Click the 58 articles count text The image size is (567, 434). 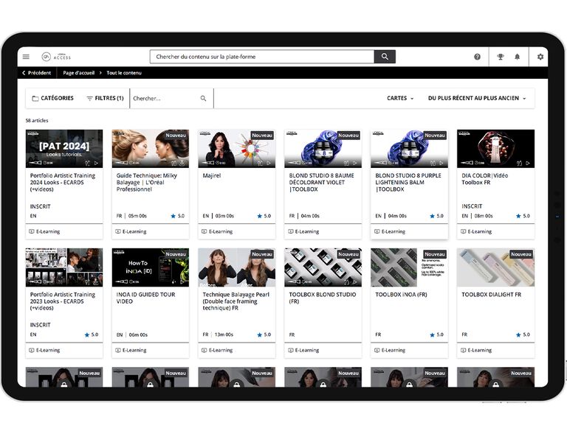pyautogui.click(x=36, y=121)
